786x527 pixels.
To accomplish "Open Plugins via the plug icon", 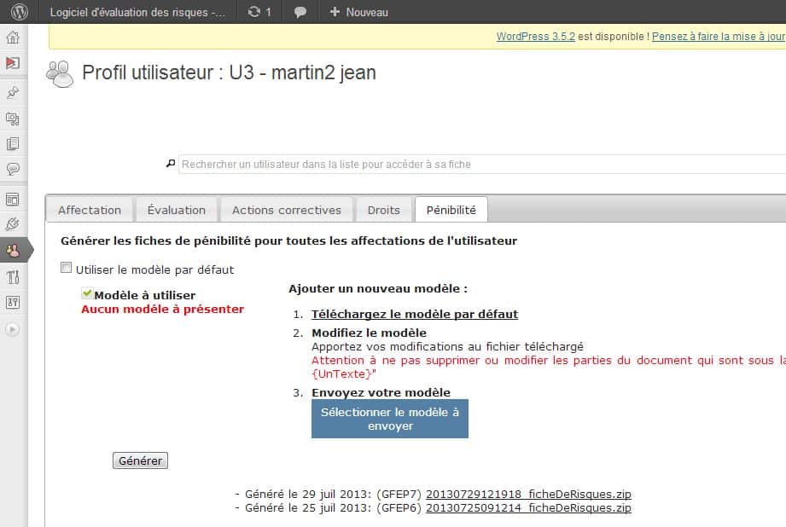I will [x=13, y=224].
